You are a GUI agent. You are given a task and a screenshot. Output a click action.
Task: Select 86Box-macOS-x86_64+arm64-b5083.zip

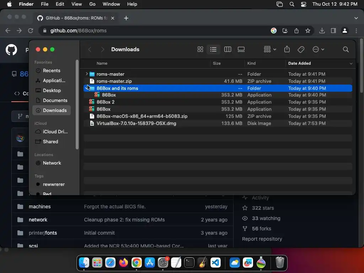point(218,116)
